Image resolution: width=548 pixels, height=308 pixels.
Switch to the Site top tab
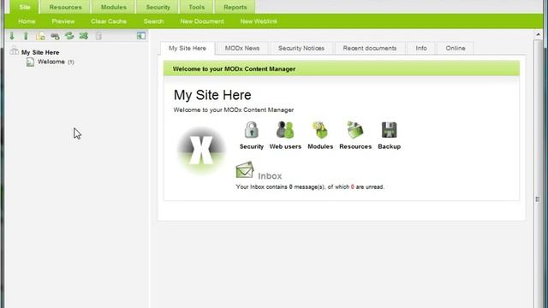point(25,7)
